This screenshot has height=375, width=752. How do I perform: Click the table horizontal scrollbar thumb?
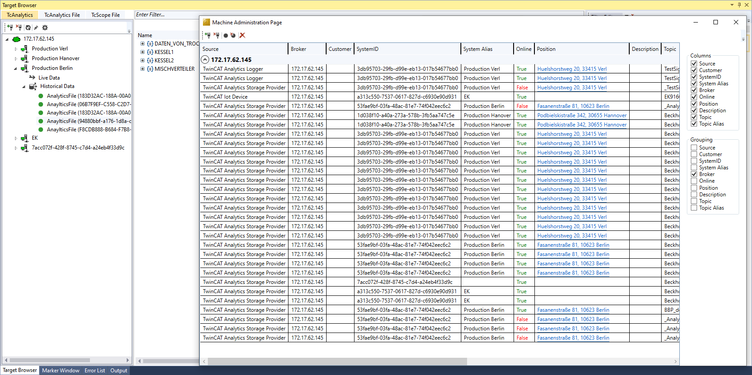tap(337, 361)
